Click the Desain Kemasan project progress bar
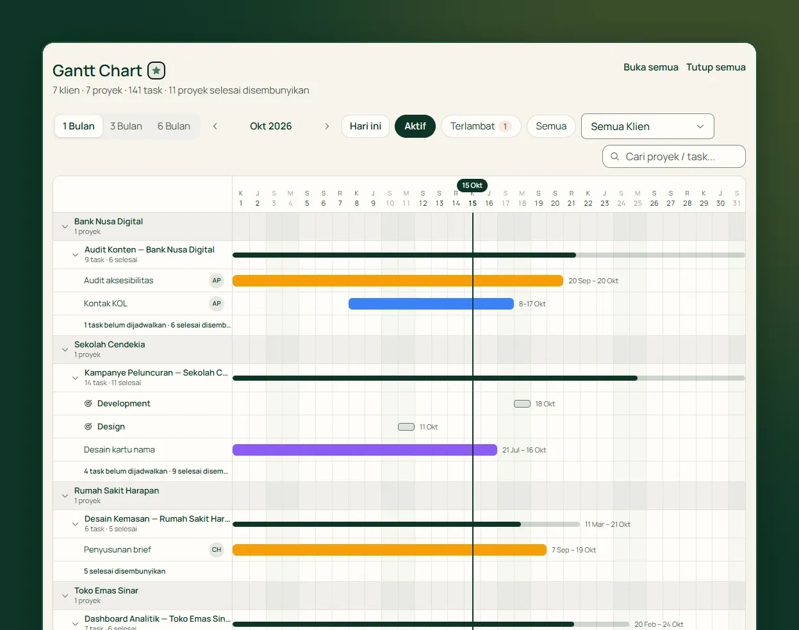799x630 pixels. click(x=406, y=524)
